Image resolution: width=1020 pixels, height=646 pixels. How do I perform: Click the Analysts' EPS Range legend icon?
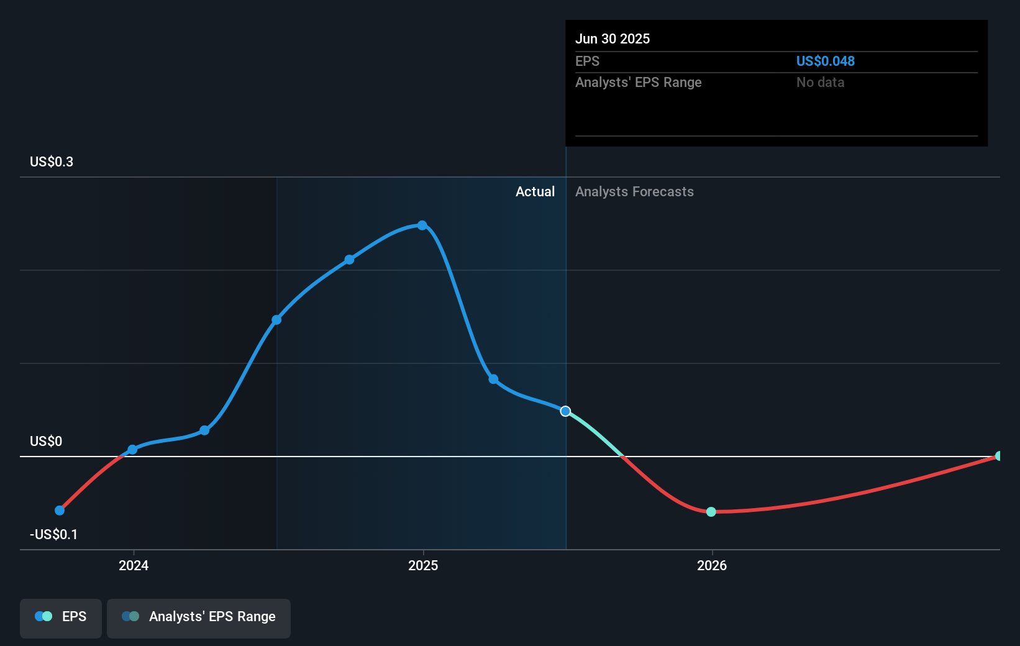tap(130, 616)
